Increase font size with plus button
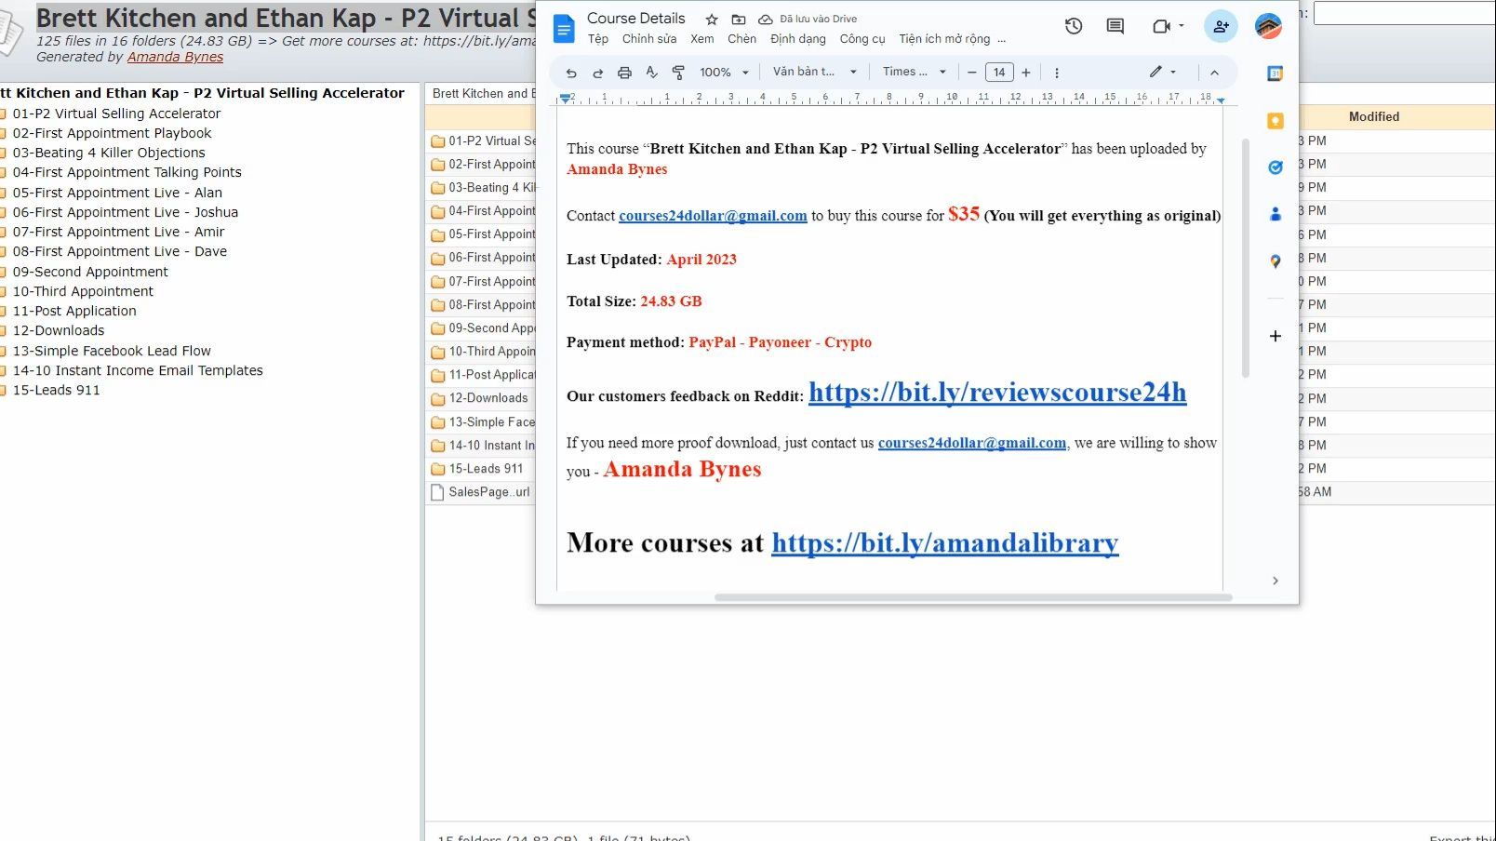Image resolution: width=1496 pixels, height=841 pixels. 1026,73
